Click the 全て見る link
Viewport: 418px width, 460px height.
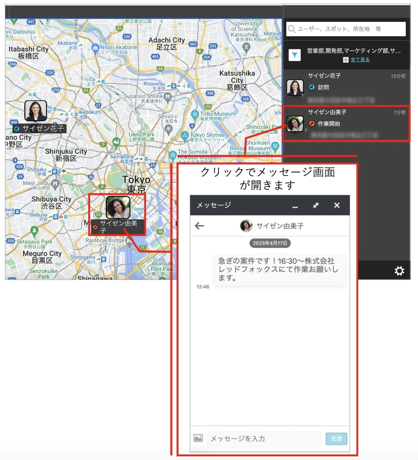(x=360, y=60)
